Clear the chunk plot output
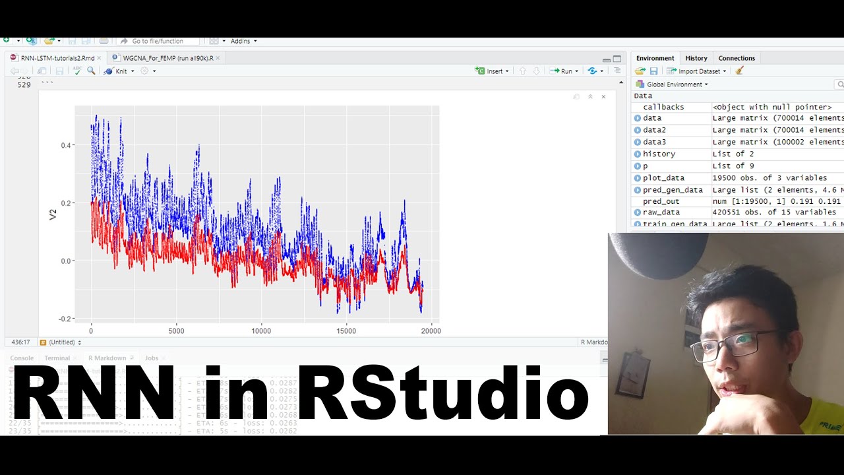 tap(603, 96)
